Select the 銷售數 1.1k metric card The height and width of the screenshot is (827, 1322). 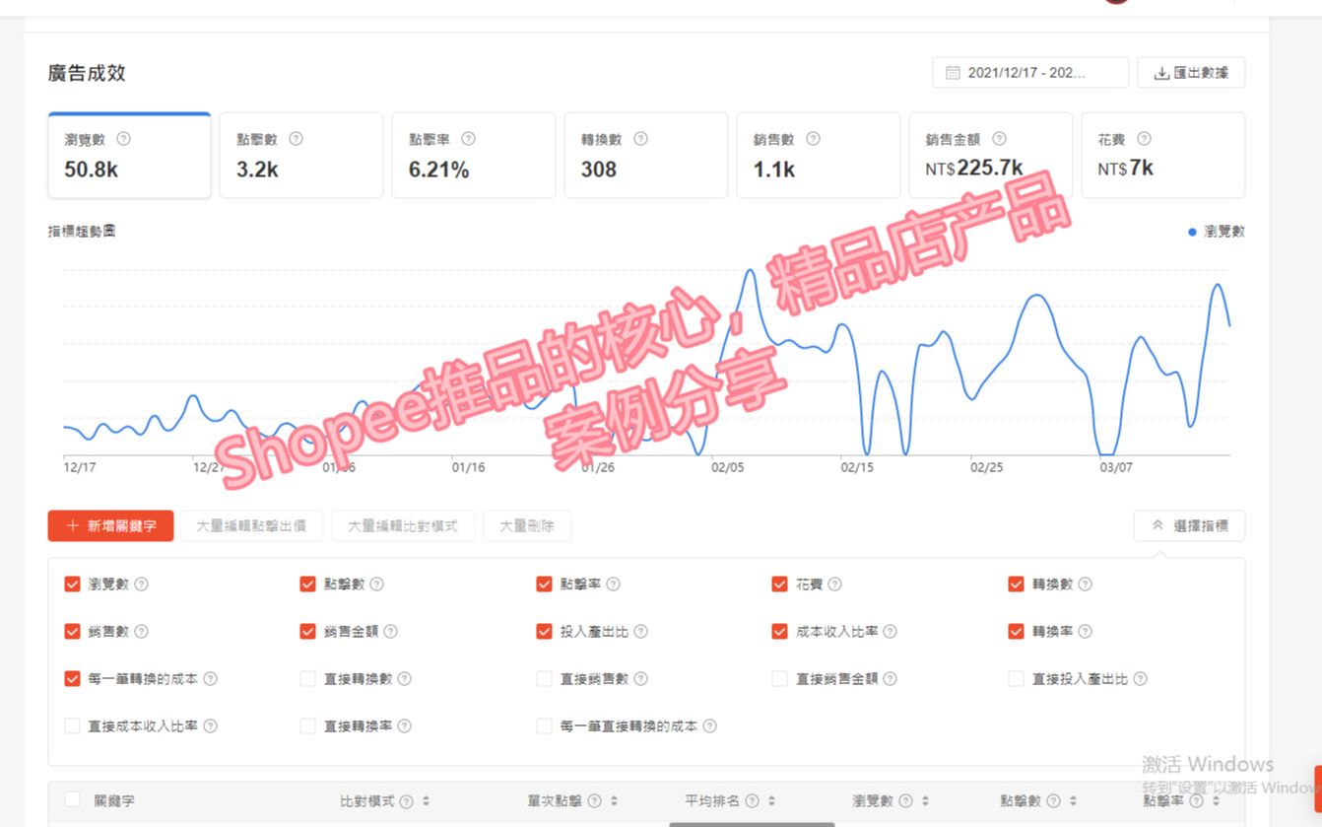coord(819,156)
